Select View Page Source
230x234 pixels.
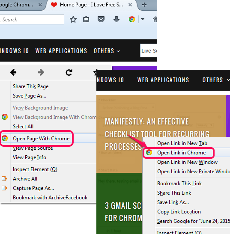(x=33, y=148)
